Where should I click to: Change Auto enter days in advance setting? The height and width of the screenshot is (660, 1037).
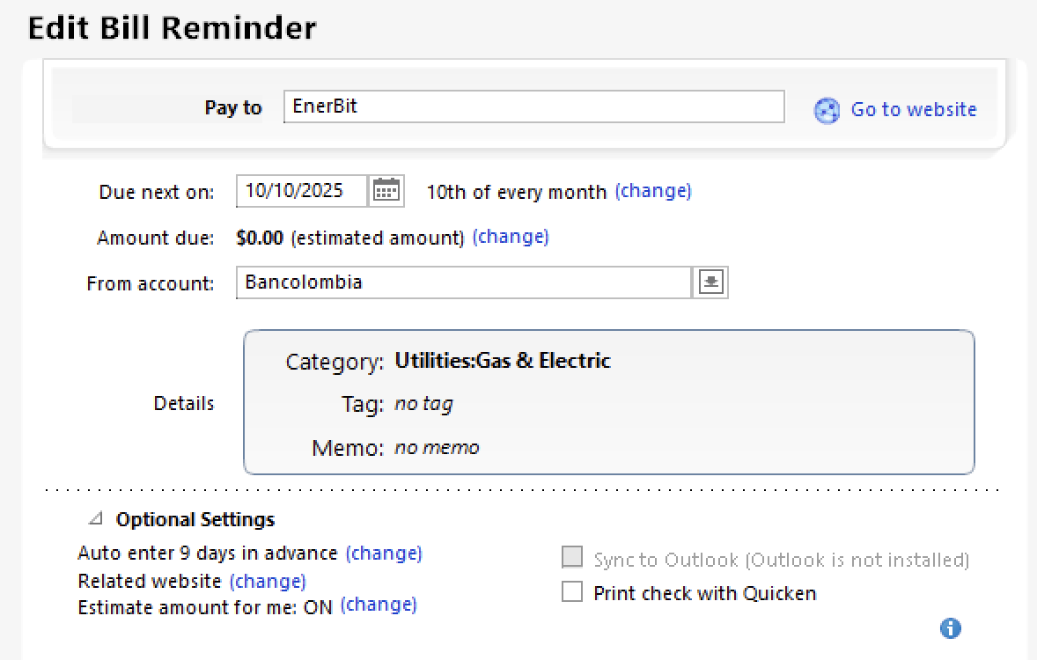384,553
